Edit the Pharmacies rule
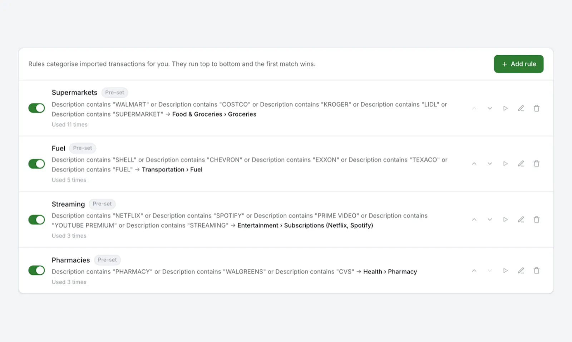This screenshot has height=342, width=572. pyautogui.click(x=521, y=271)
